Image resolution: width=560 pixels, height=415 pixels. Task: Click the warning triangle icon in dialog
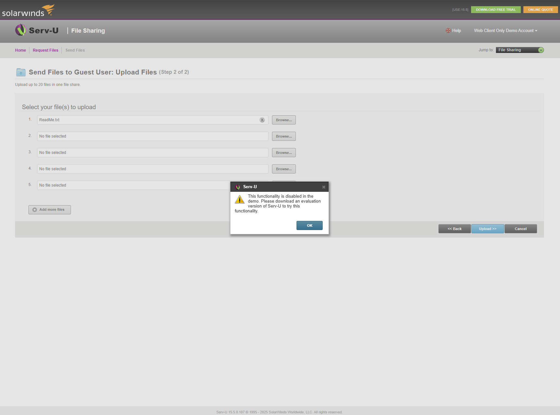[240, 199]
